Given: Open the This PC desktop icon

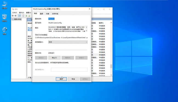Looking at the screenshot, I should (5, 5).
